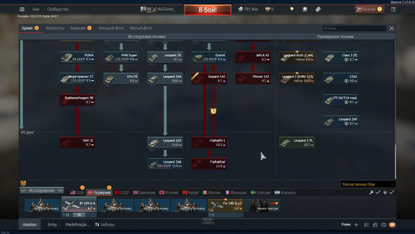Switch to the Большой флот tab
The width and height of the screenshot is (415, 234).
coord(111,28)
